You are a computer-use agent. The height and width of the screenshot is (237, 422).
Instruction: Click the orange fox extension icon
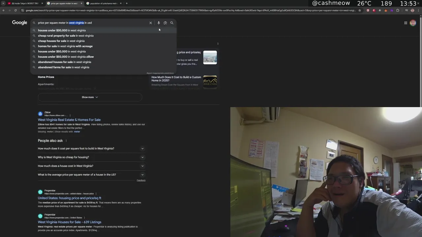pyautogui.click(x=386, y=10)
